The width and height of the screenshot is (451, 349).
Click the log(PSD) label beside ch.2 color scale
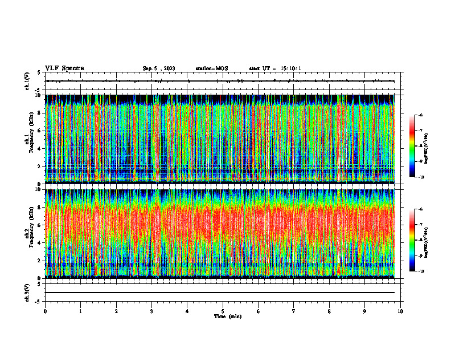tap(427, 242)
